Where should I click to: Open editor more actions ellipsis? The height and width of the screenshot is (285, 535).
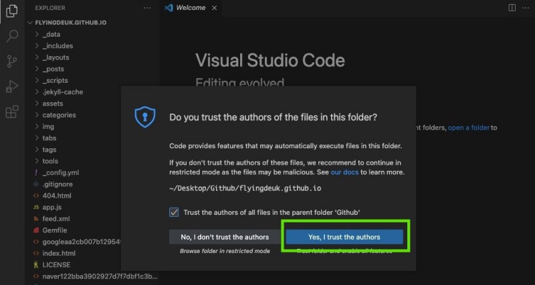(525, 8)
